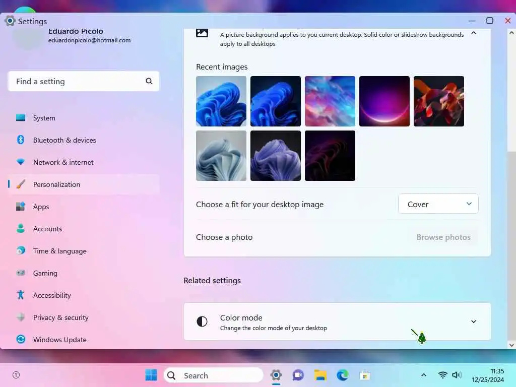Select the purple bloom on dark wallpaper
This screenshot has width=516, height=387.
[x=276, y=156]
